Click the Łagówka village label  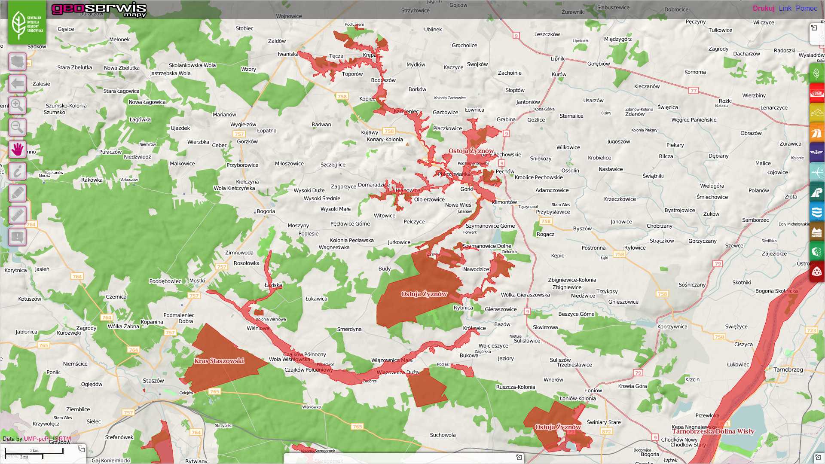pos(140,119)
